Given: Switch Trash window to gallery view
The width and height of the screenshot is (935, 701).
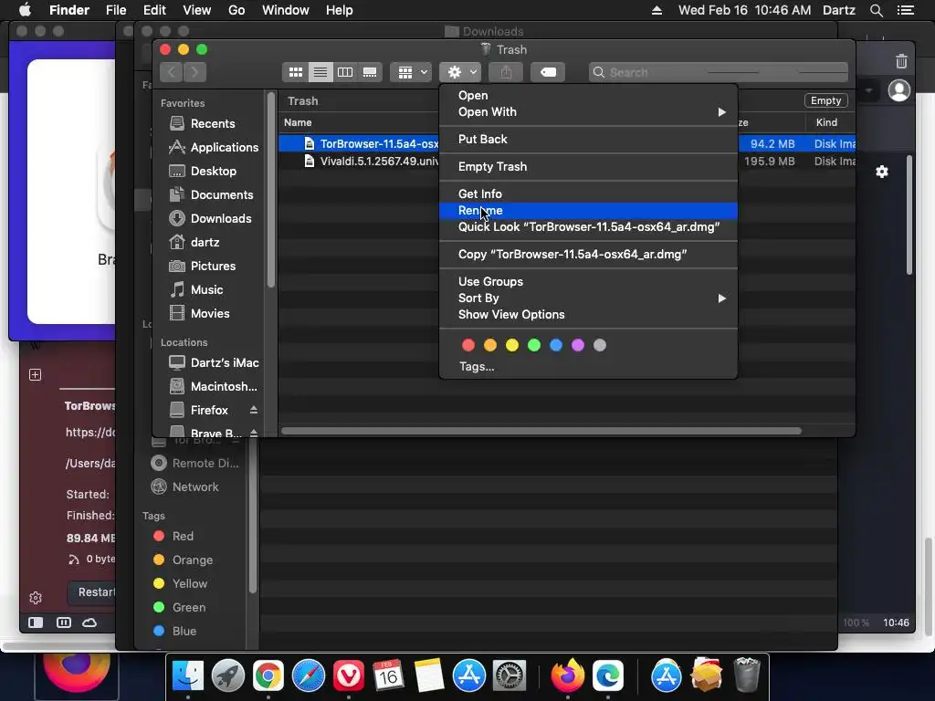Looking at the screenshot, I should click(x=370, y=72).
